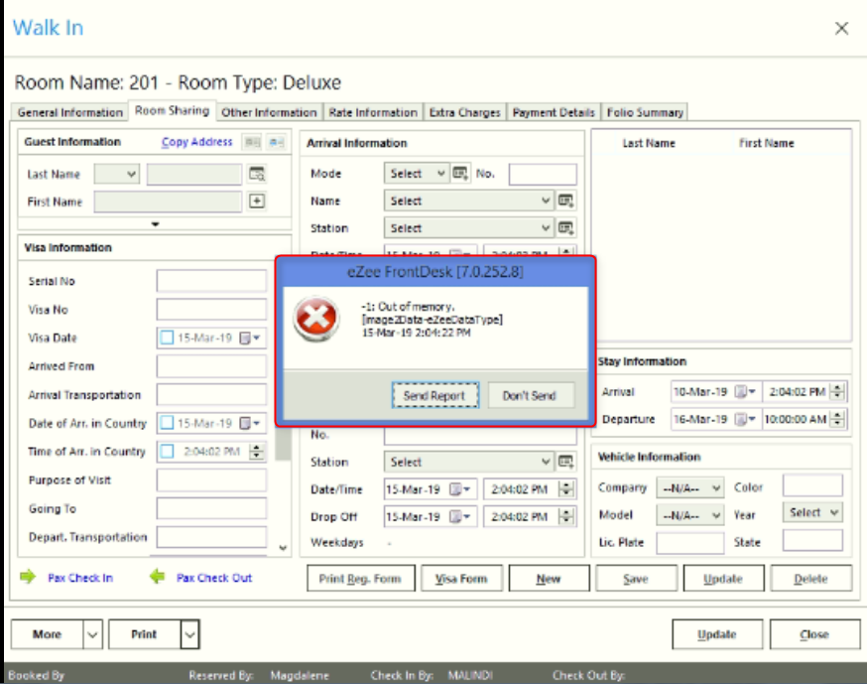Click the Time of Arr. in Country spinner
867x684 pixels.
point(256,451)
